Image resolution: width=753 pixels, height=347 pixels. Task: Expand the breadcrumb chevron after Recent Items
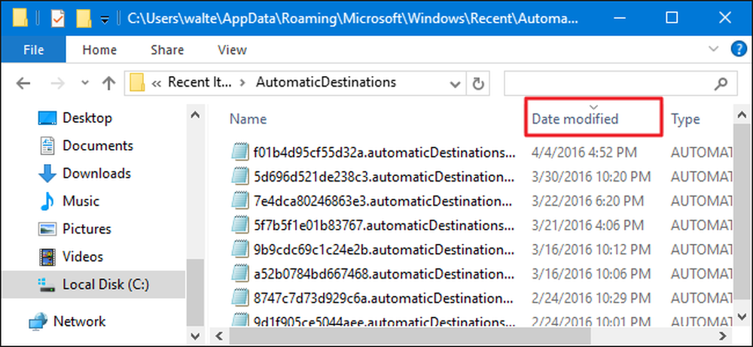[x=243, y=83]
